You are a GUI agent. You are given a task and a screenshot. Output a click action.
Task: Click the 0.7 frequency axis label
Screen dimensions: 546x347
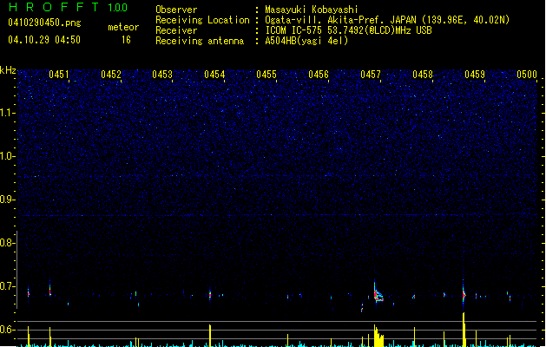7,286
